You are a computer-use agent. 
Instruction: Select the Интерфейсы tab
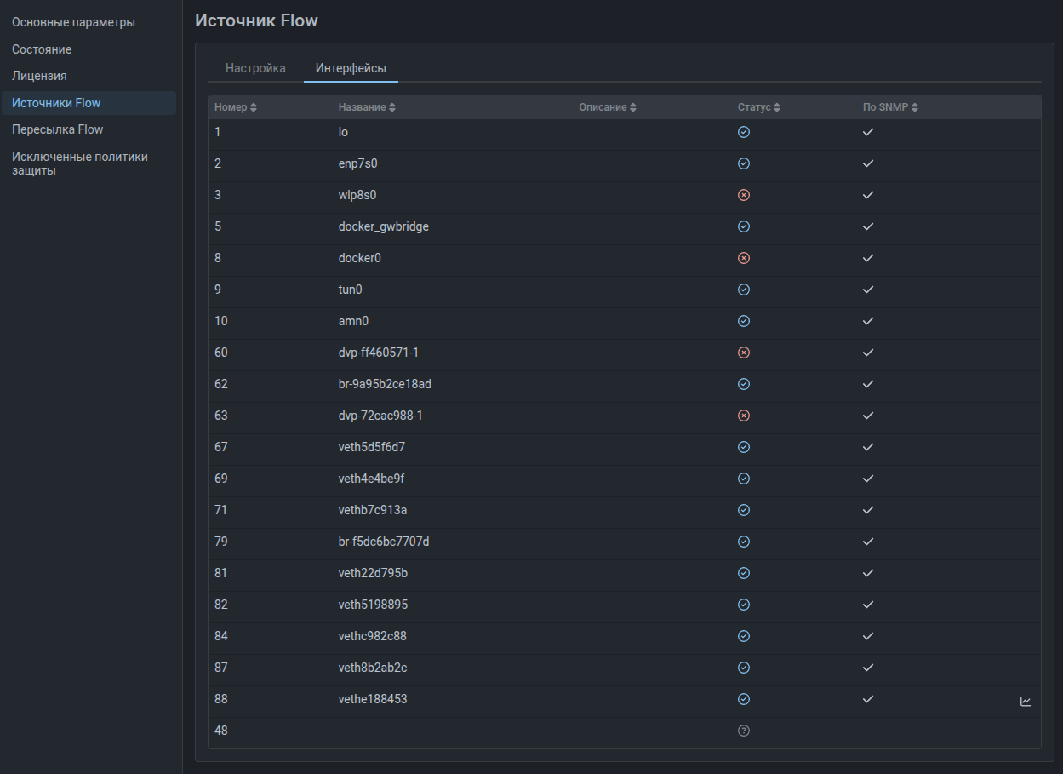(351, 68)
